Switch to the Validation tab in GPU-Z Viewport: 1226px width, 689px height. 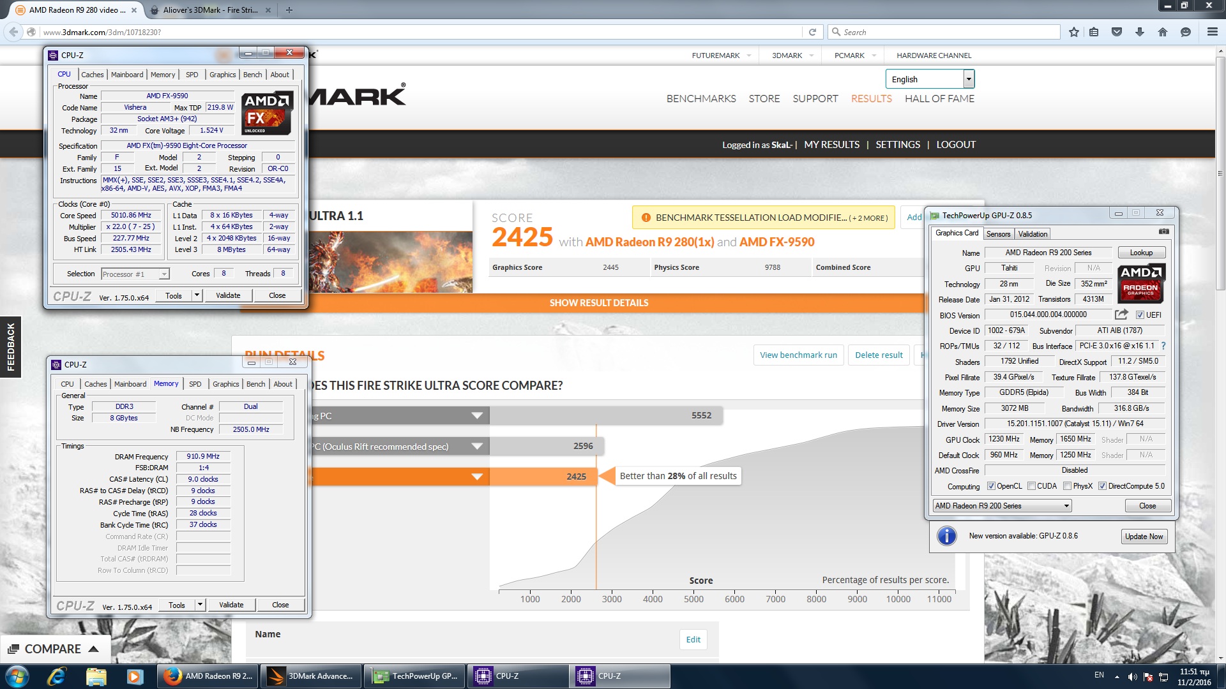1033,234
